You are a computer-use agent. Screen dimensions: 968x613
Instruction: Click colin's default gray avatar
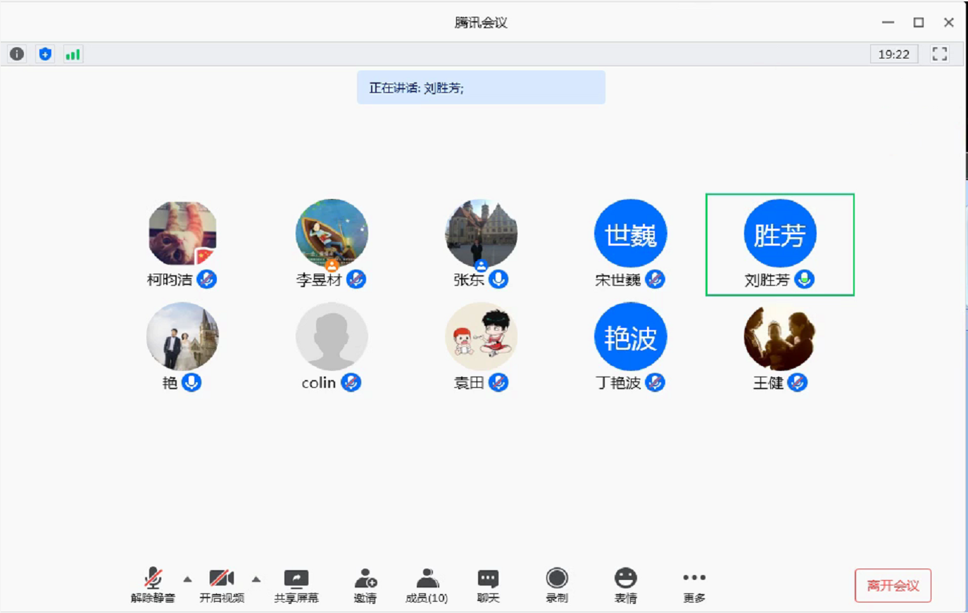(x=332, y=337)
